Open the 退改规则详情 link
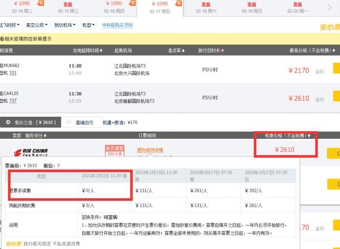Viewport: 340px width, 249px height. point(150,150)
